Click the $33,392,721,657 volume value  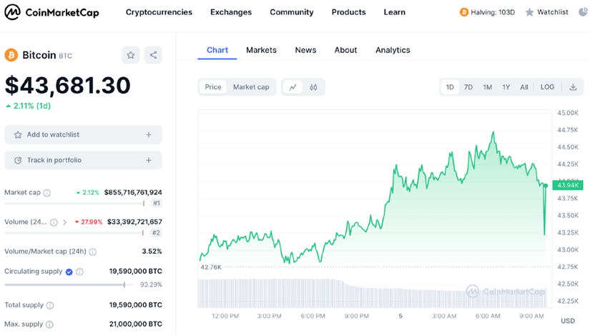(134, 222)
